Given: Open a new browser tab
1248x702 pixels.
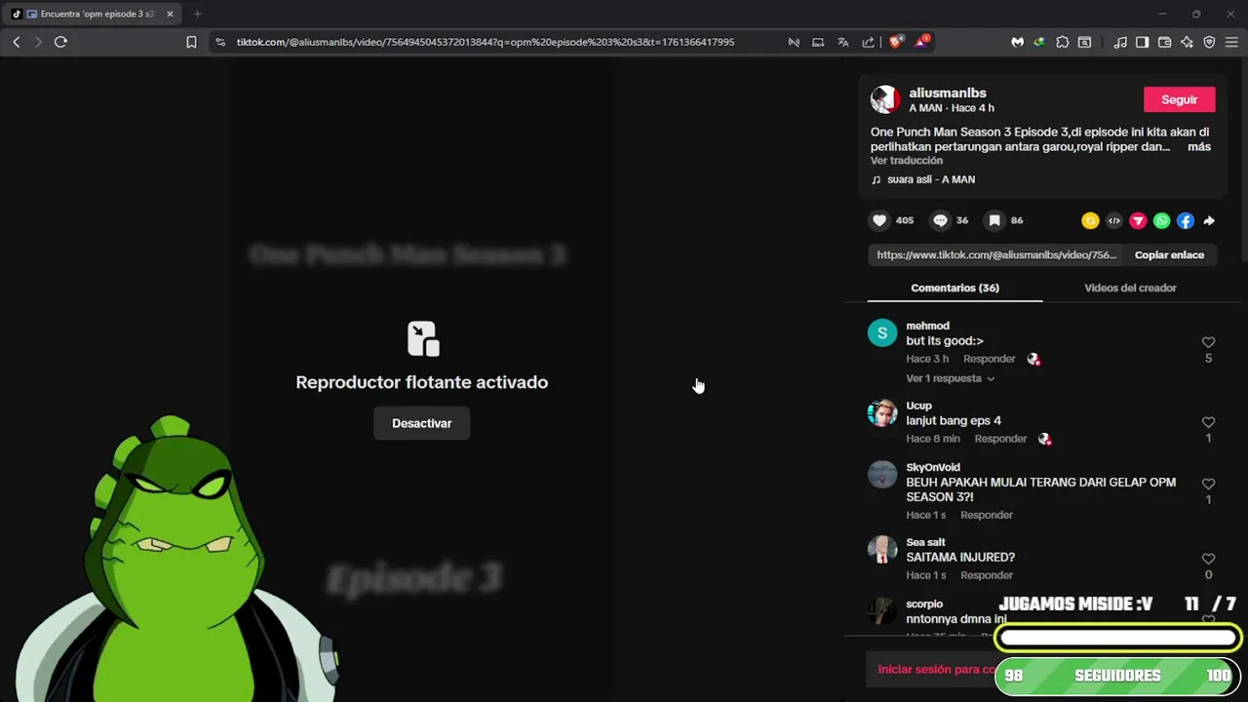Looking at the screenshot, I should (x=197, y=14).
